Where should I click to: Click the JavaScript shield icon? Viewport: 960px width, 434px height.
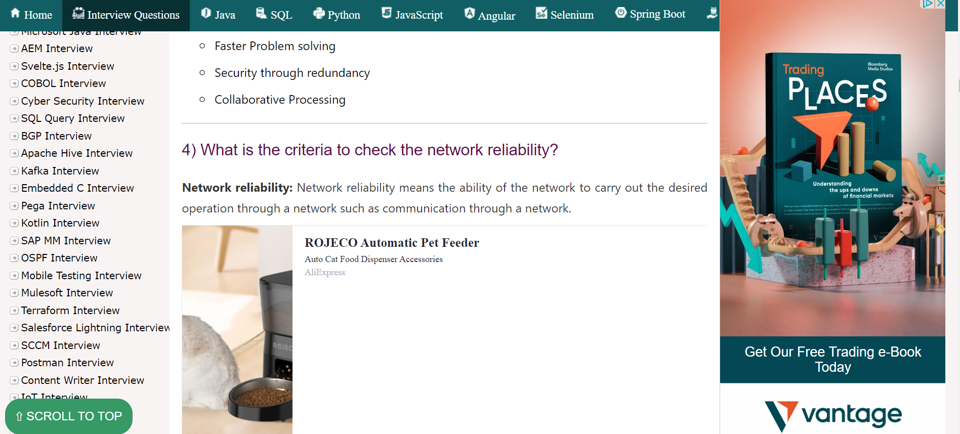(x=387, y=14)
